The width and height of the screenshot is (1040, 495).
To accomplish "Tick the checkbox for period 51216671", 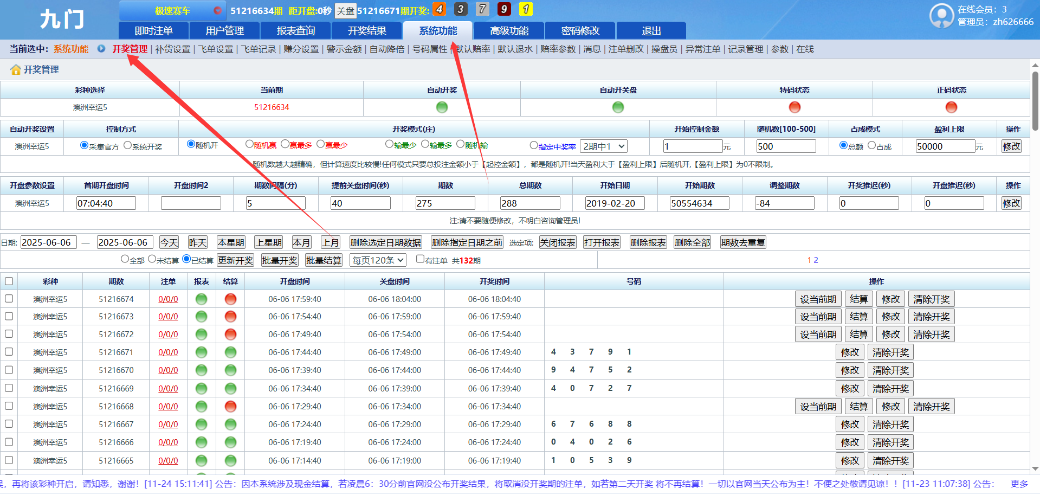I will [x=9, y=352].
